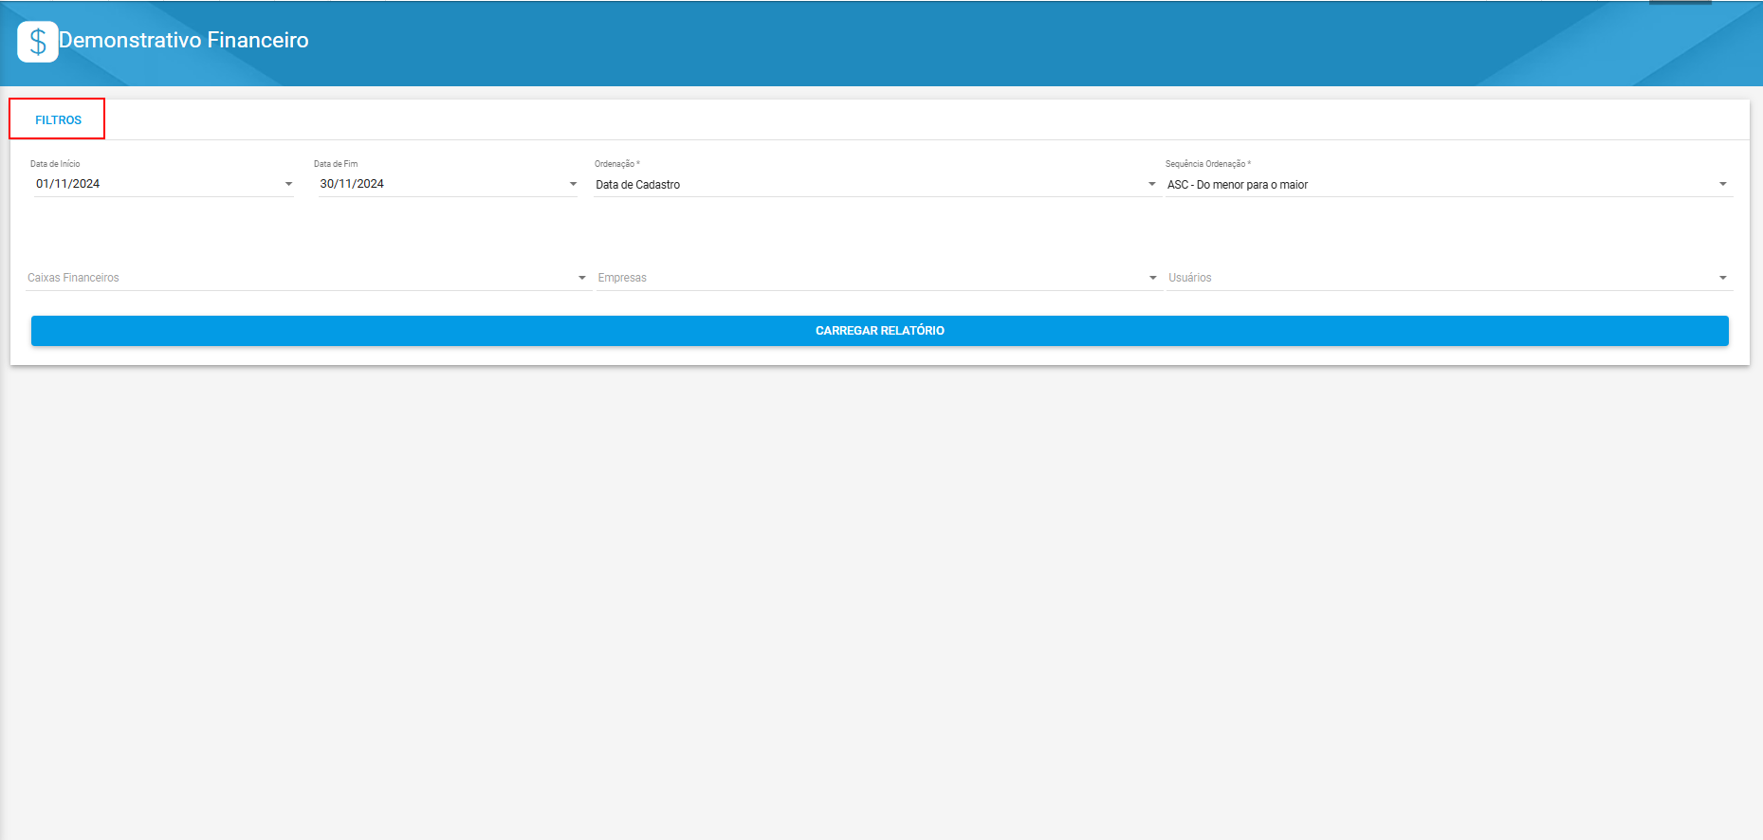This screenshot has width=1763, height=840.
Task: Open the Sequência Ordenação combo box
Action: coord(1448,184)
